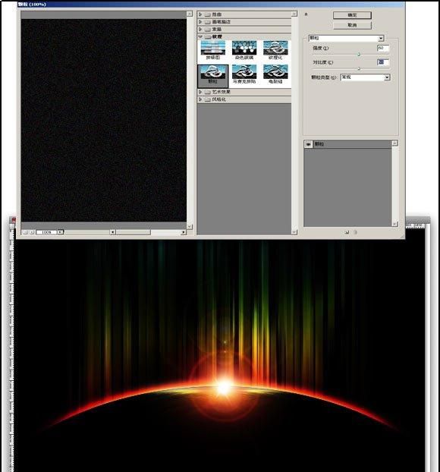This screenshot has width=440, height=472.
Task: Toggle visibility eye of the 颗粒 effect layer
Action: point(309,144)
